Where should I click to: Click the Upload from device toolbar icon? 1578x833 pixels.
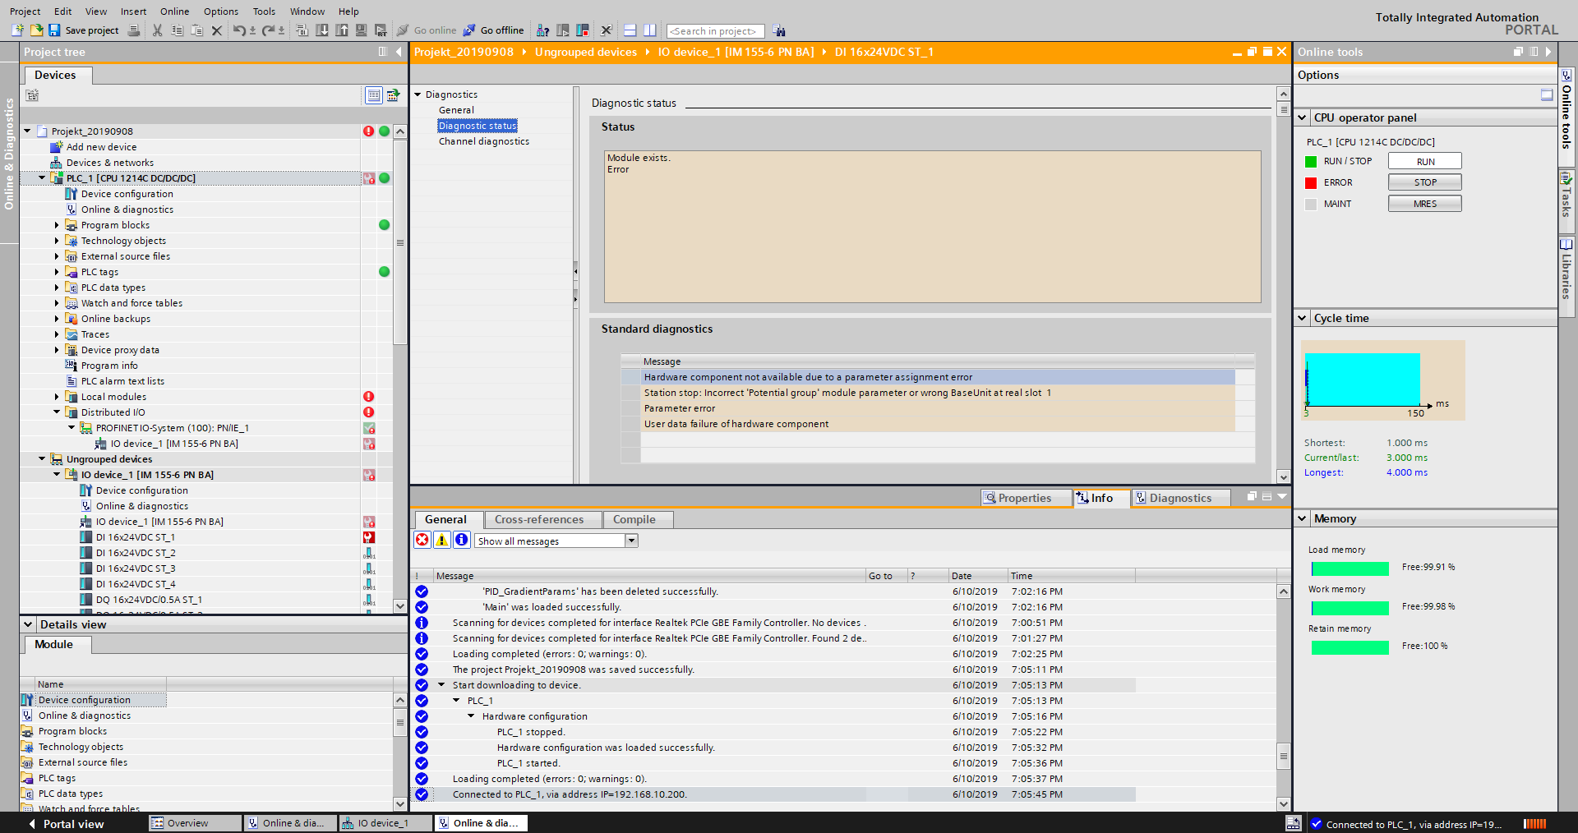coord(341,30)
